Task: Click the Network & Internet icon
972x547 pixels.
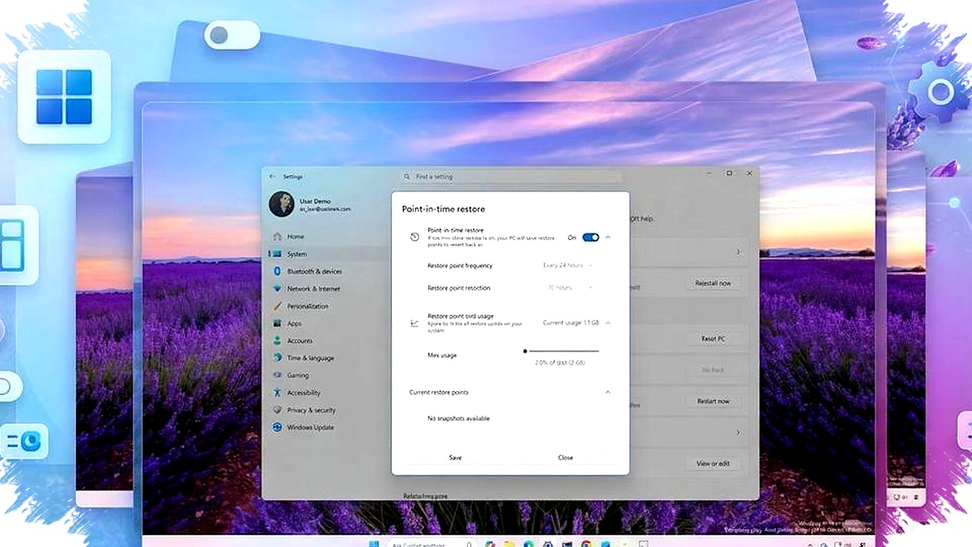Action: point(277,289)
